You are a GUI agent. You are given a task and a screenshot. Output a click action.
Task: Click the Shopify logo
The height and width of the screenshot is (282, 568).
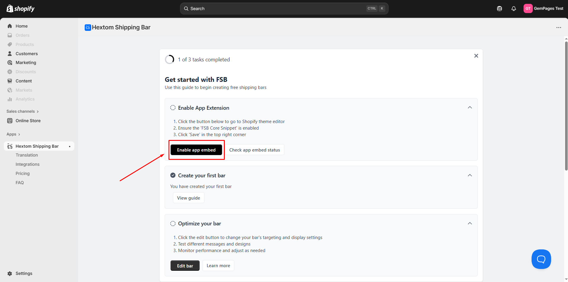[x=20, y=9]
